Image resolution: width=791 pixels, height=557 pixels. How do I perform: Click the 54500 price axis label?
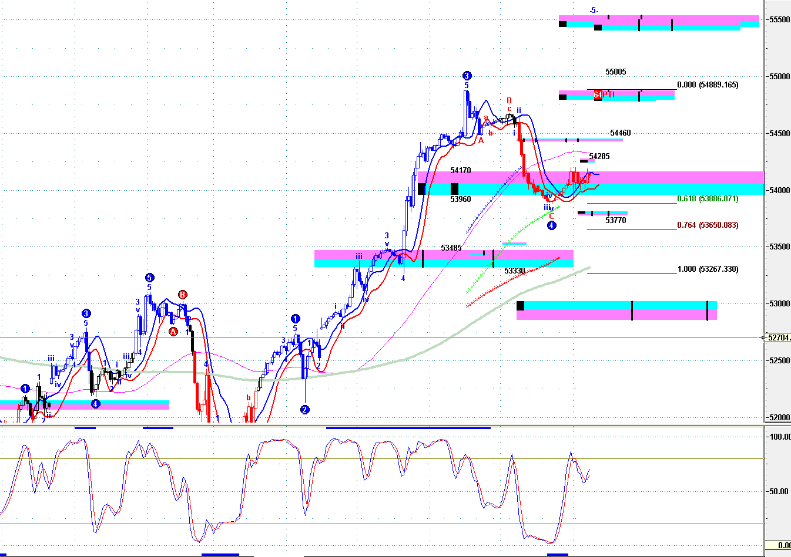[x=779, y=133]
